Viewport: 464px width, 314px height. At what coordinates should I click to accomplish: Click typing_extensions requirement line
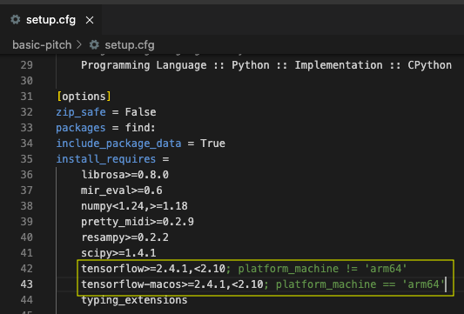tap(134, 300)
